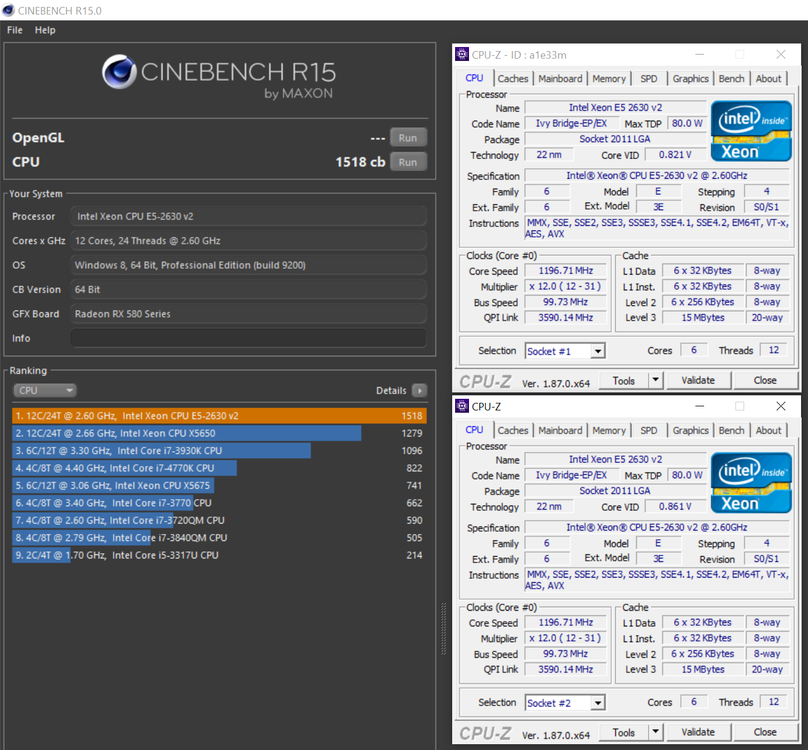
Task: Open the File menu in Cinebench
Action: pos(15,30)
